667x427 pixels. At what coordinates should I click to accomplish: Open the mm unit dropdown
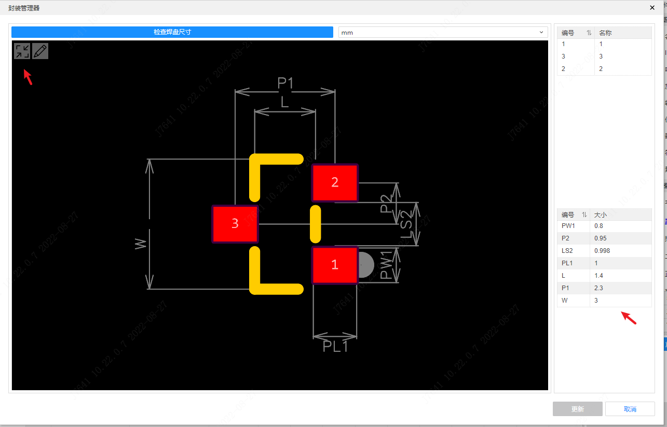443,32
